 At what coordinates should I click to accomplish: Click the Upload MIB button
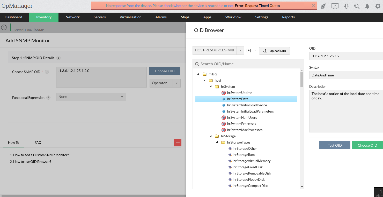pos(275,51)
